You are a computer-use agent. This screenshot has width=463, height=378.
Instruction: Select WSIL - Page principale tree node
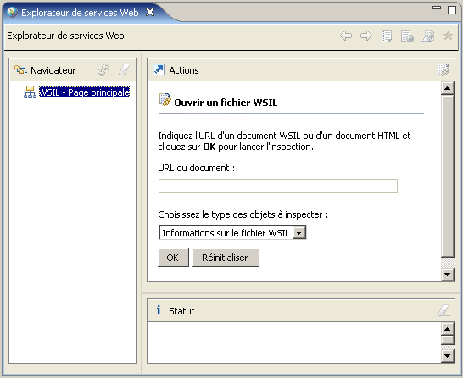point(84,92)
